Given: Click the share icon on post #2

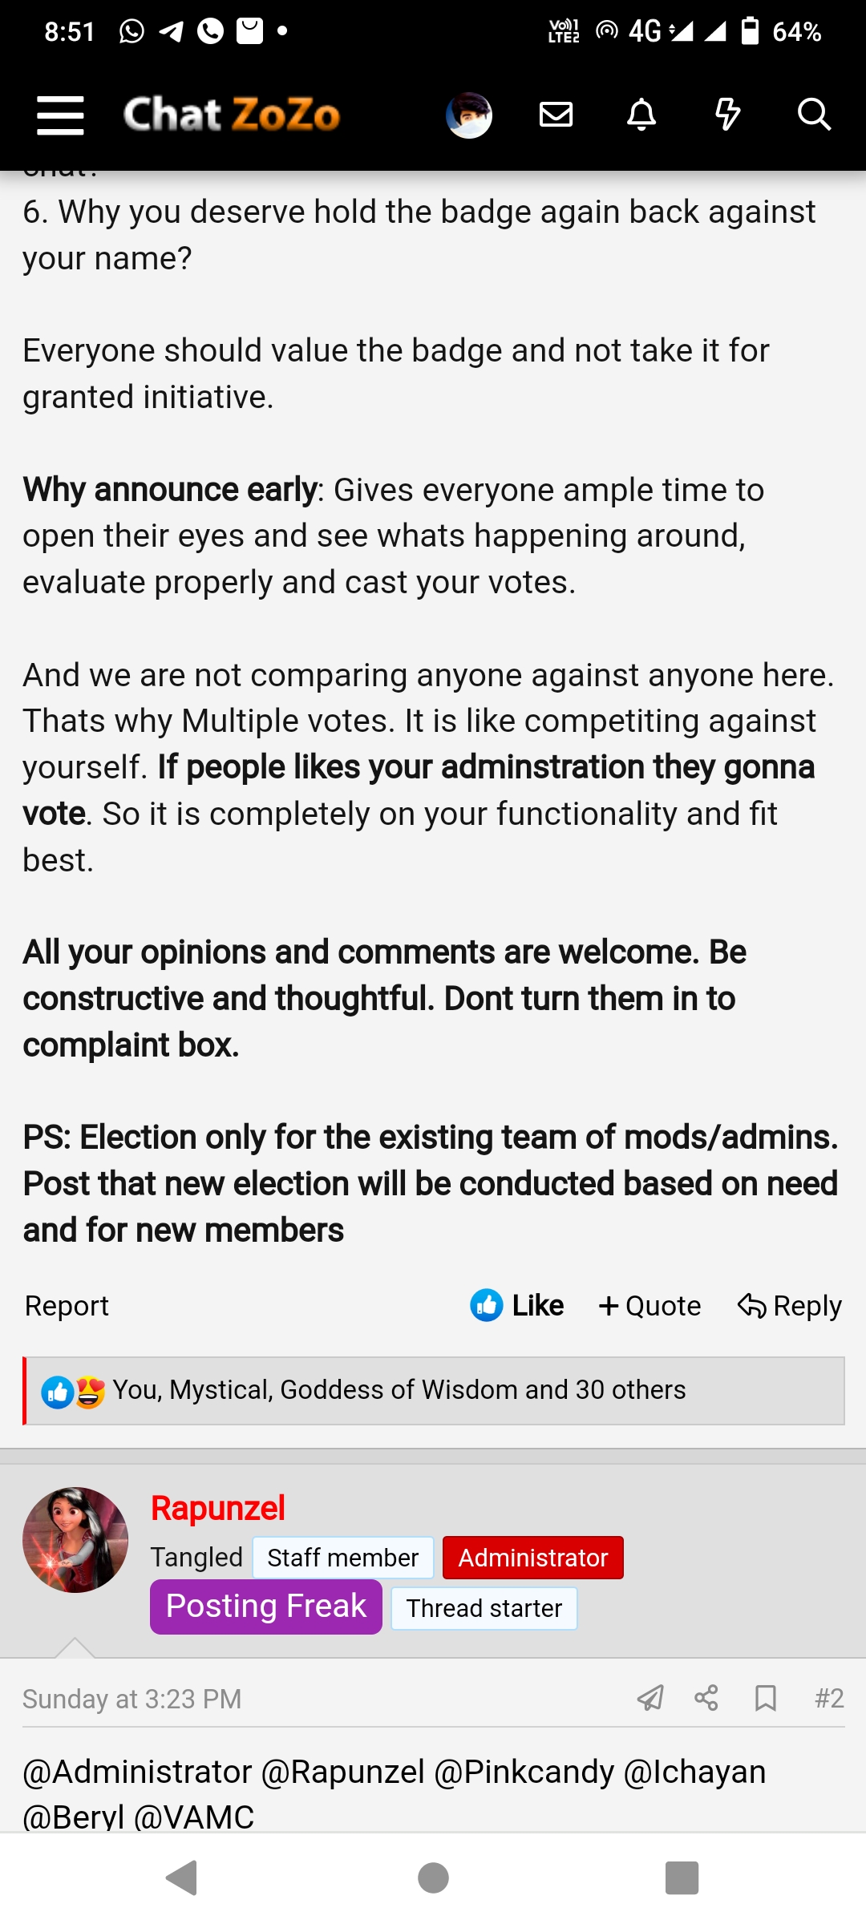Looking at the screenshot, I should (706, 1698).
